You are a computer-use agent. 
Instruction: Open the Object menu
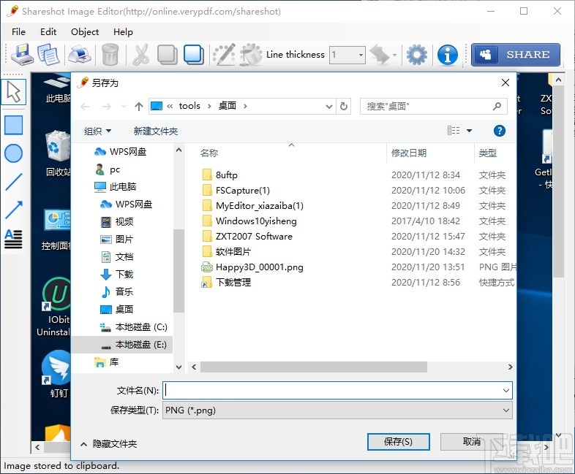tap(85, 32)
